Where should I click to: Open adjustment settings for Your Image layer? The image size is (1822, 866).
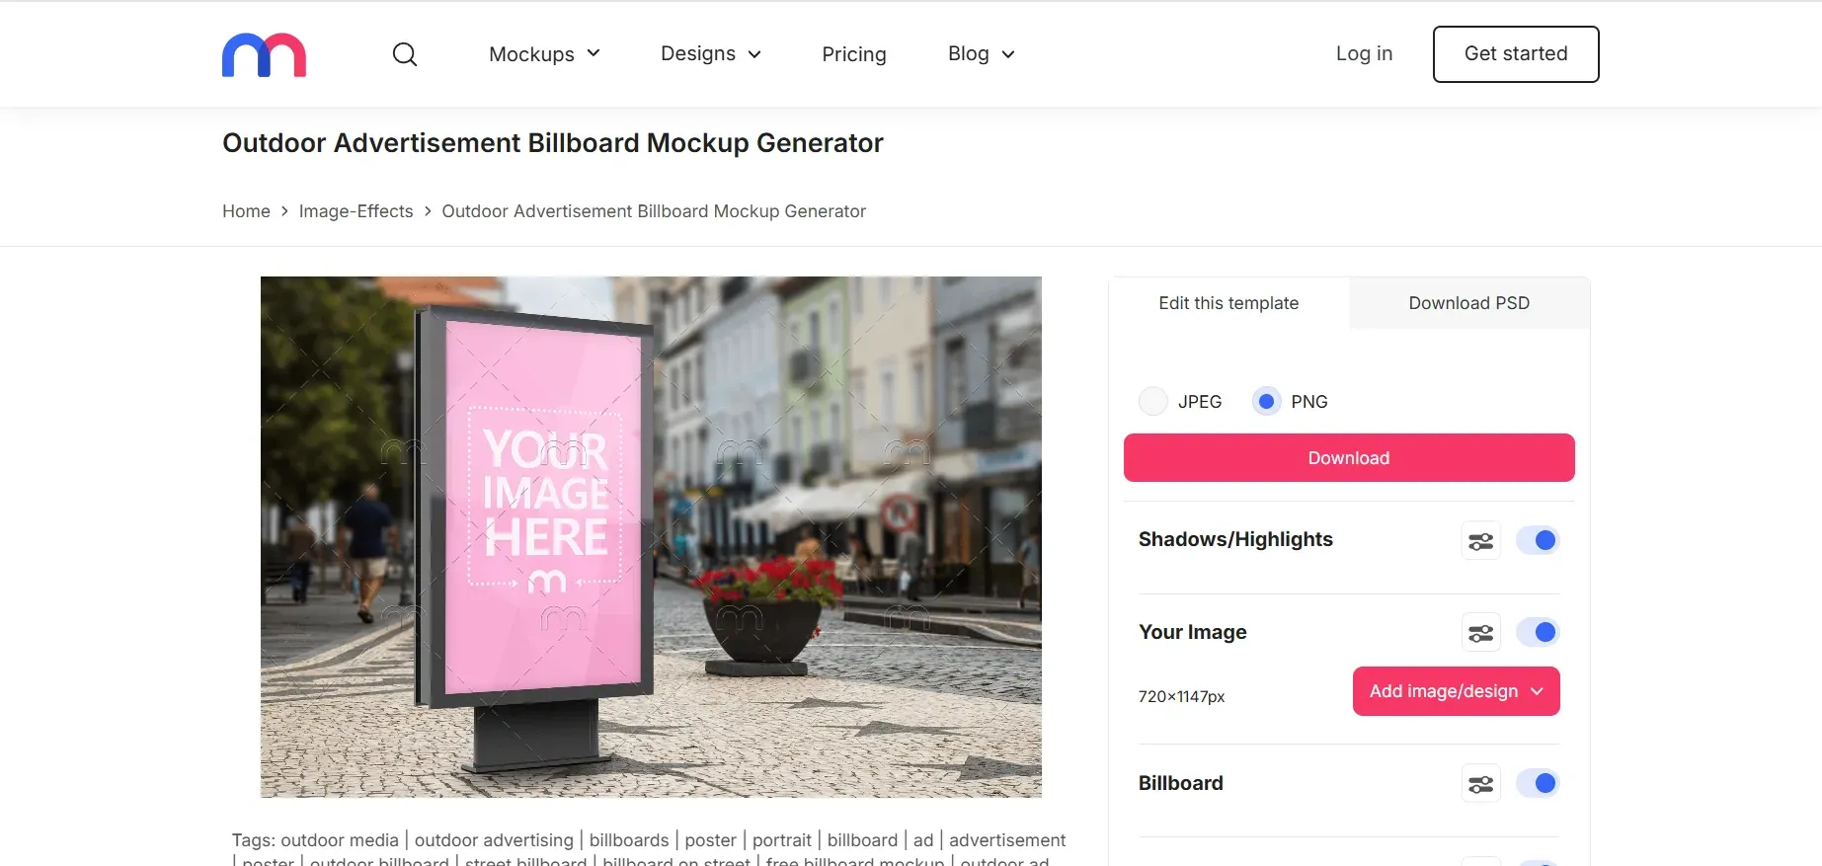[1479, 632]
